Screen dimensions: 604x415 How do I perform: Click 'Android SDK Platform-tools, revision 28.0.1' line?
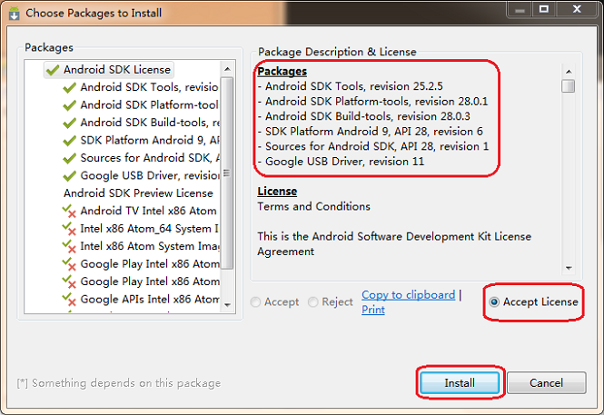click(372, 101)
